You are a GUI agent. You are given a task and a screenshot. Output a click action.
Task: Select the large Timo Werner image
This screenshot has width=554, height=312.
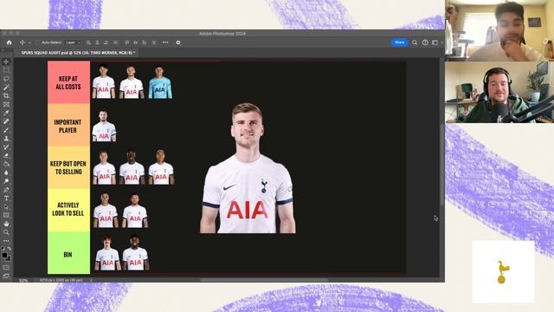click(248, 168)
